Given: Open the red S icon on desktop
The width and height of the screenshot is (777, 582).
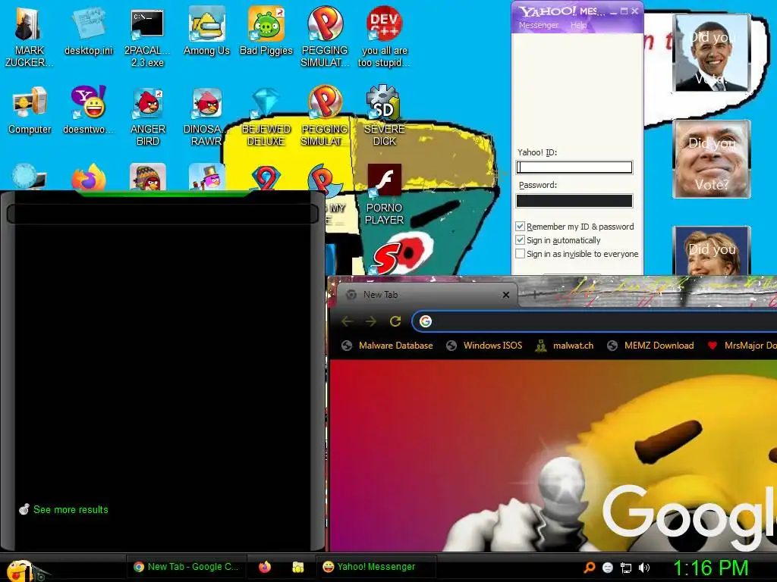Looking at the screenshot, I should 385,258.
